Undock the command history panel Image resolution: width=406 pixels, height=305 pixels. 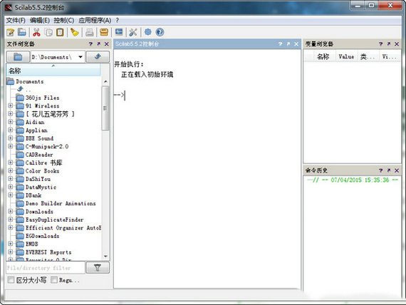(x=389, y=170)
